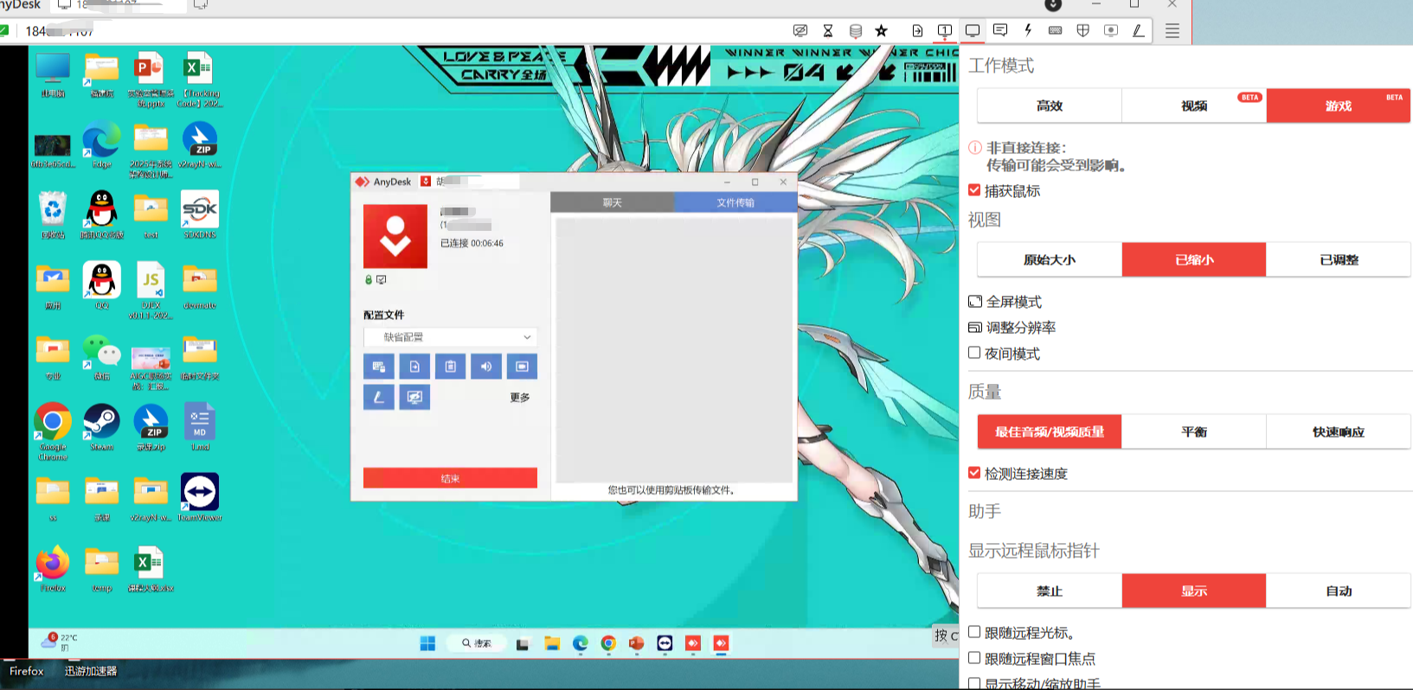This screenshot has height=690, width=1413.
Task: Expand 更多 permissions in remote AnyDesk
Action: [x=520, y=398]
